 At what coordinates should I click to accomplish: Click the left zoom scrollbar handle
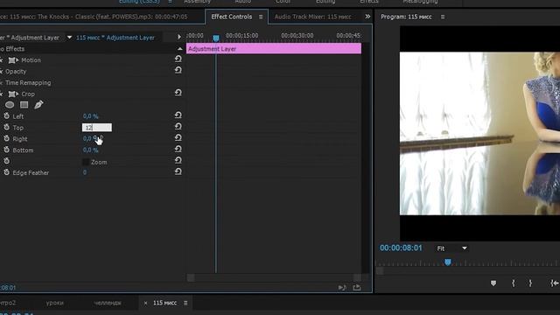(x=191, y=278)
